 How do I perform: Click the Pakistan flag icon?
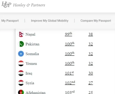click(x=21, y=44)
